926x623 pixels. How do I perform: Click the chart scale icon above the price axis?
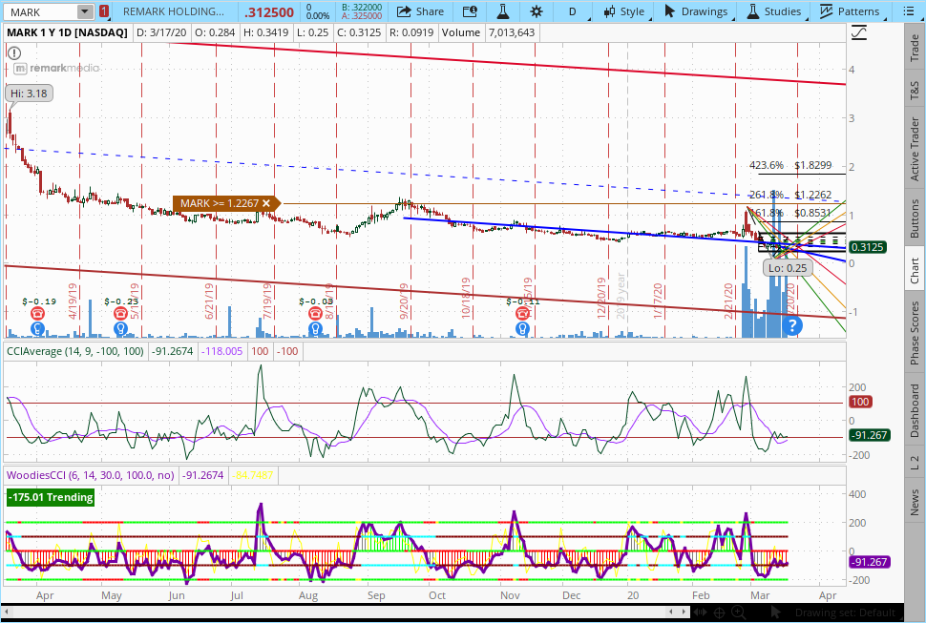tap(859, 32)
